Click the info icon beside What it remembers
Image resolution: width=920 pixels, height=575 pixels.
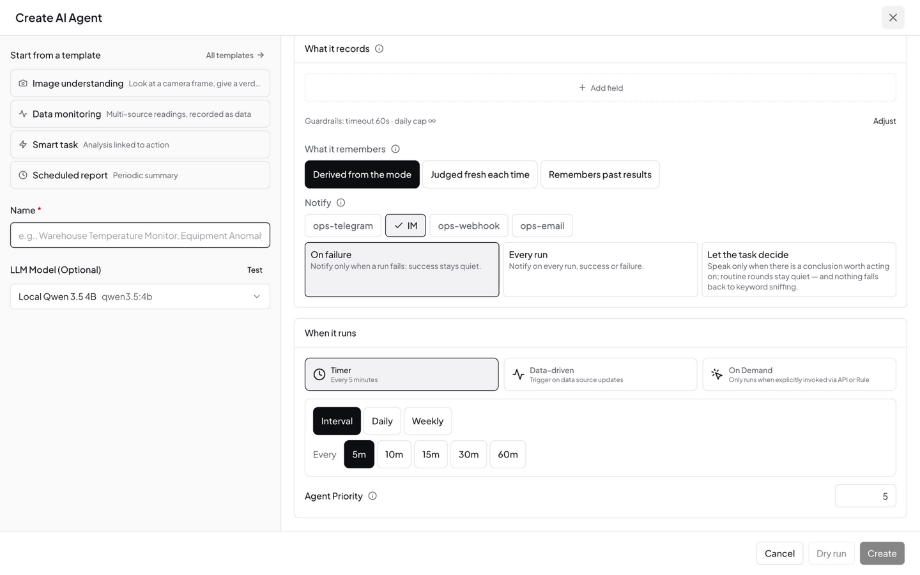tap(395, 149)
